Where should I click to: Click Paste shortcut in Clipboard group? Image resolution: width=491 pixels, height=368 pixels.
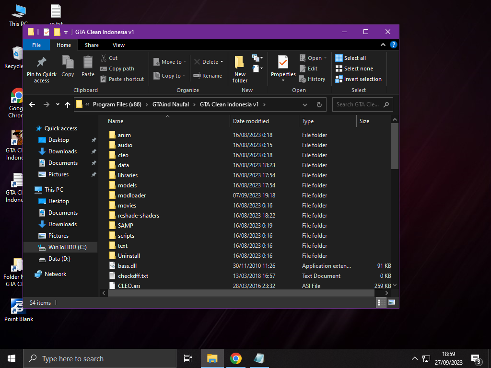coord(122,79)
